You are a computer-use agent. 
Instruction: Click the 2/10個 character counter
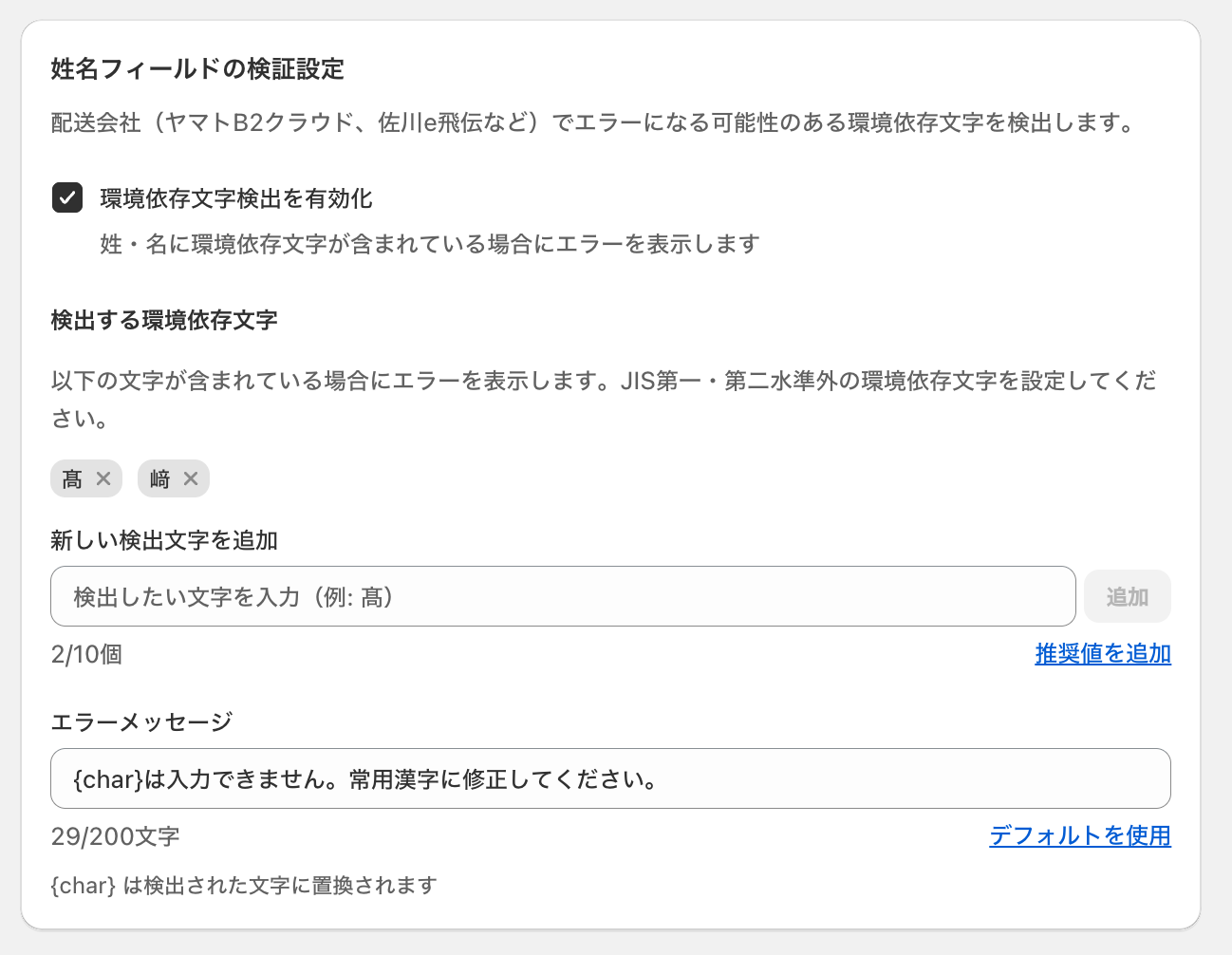(x=86, y=654)
